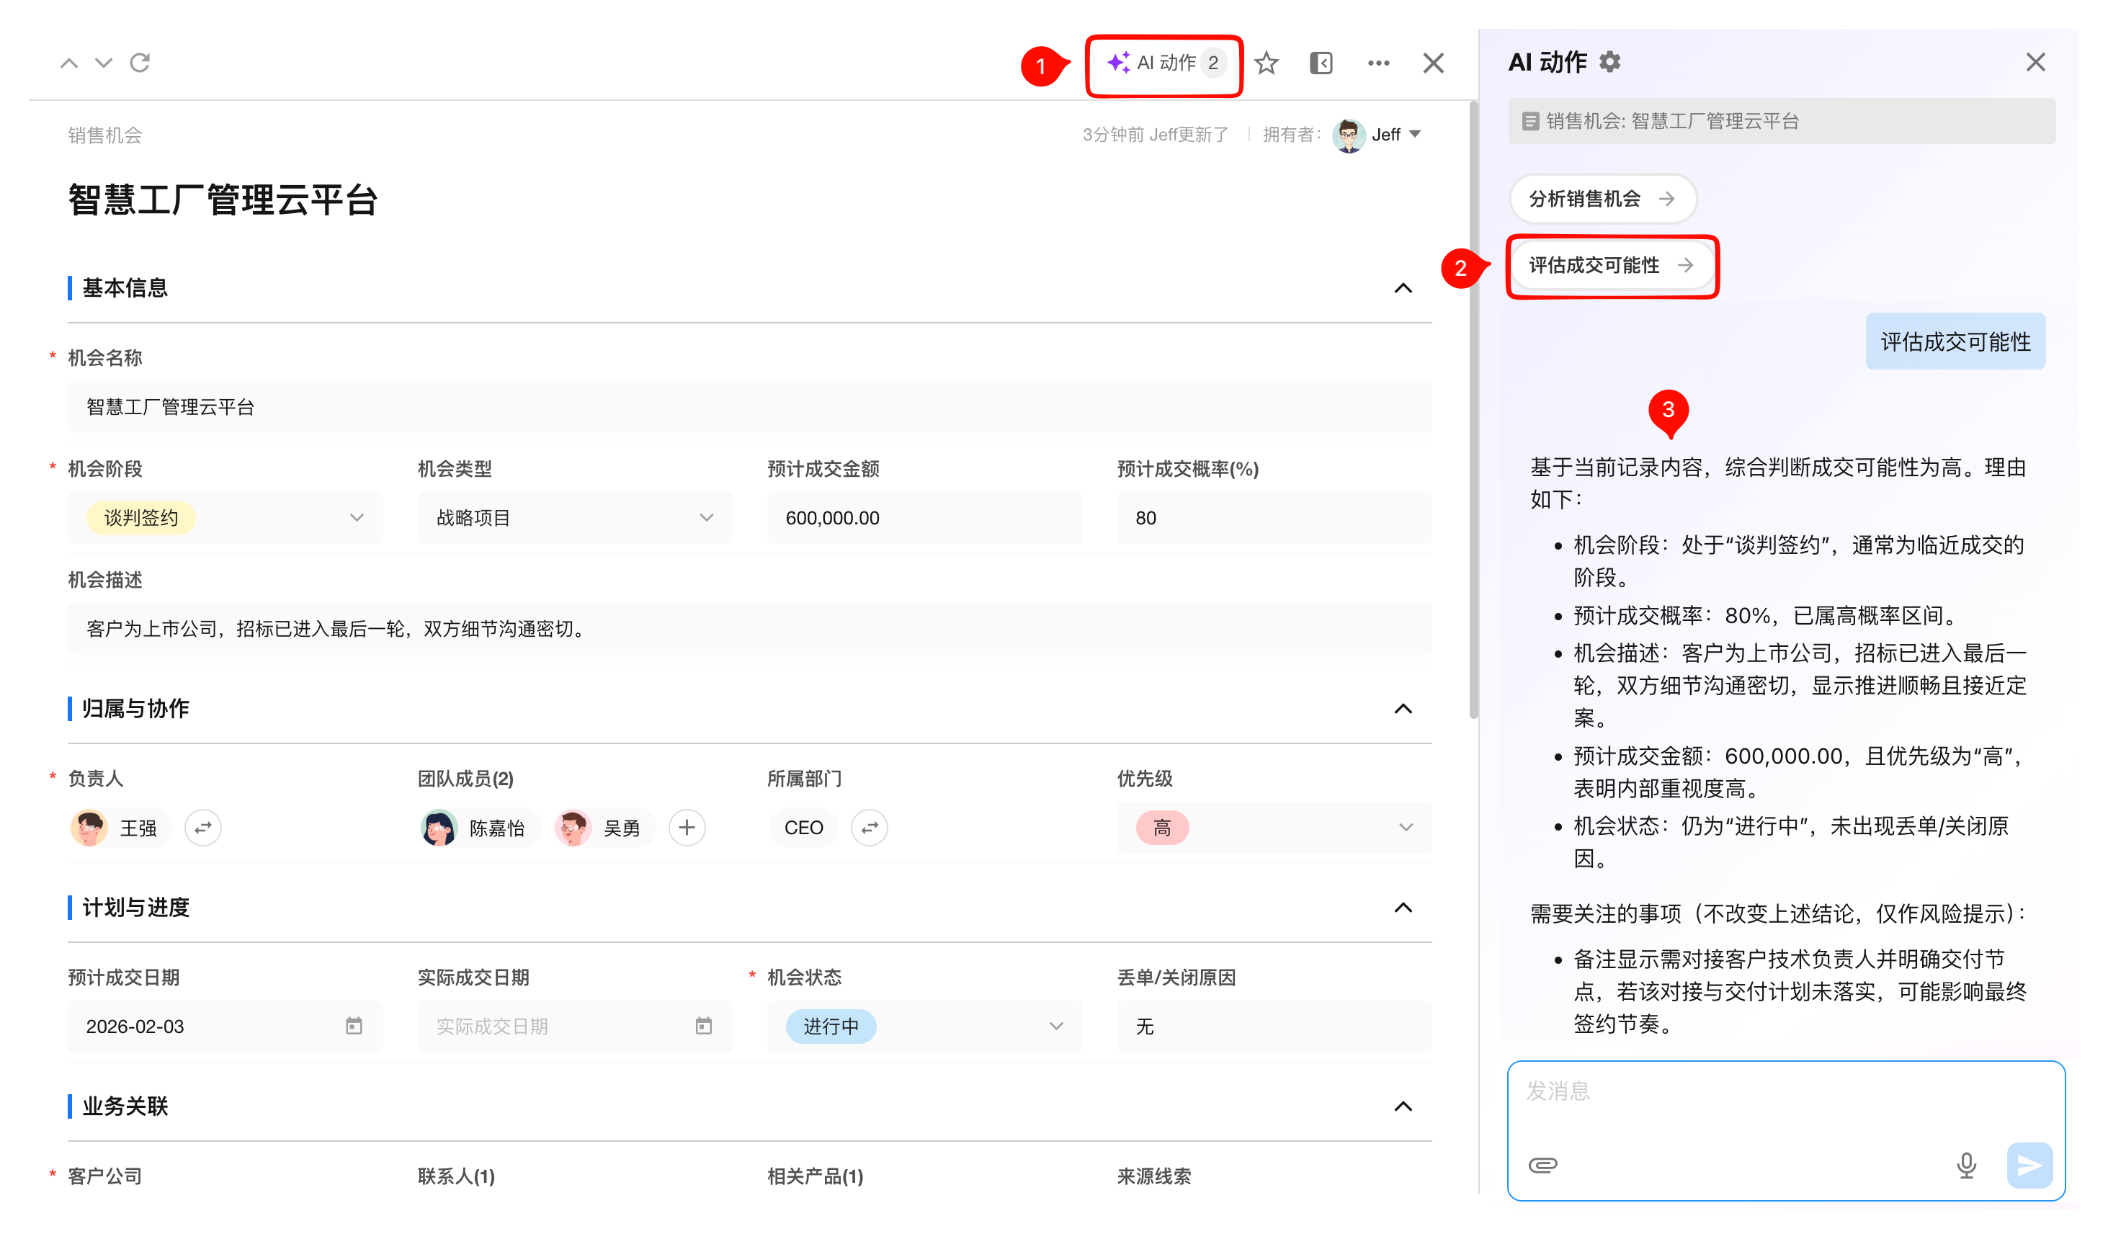Add a team member with plus icon
Screen dimensions: 2108x1239
point(687,828)
